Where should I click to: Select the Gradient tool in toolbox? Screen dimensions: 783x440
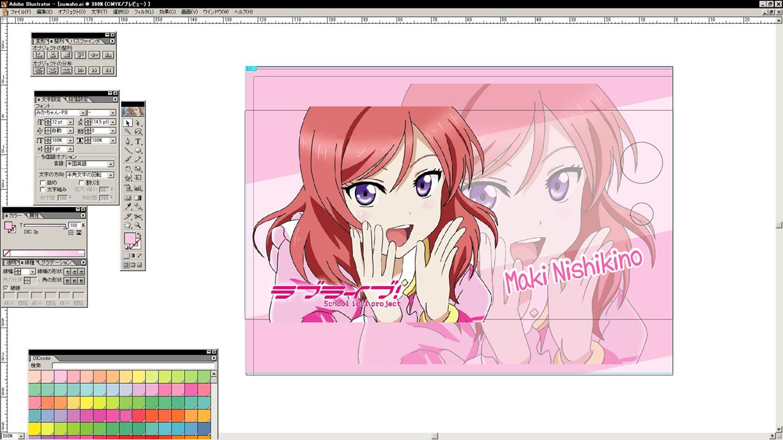tap(138, 197)
